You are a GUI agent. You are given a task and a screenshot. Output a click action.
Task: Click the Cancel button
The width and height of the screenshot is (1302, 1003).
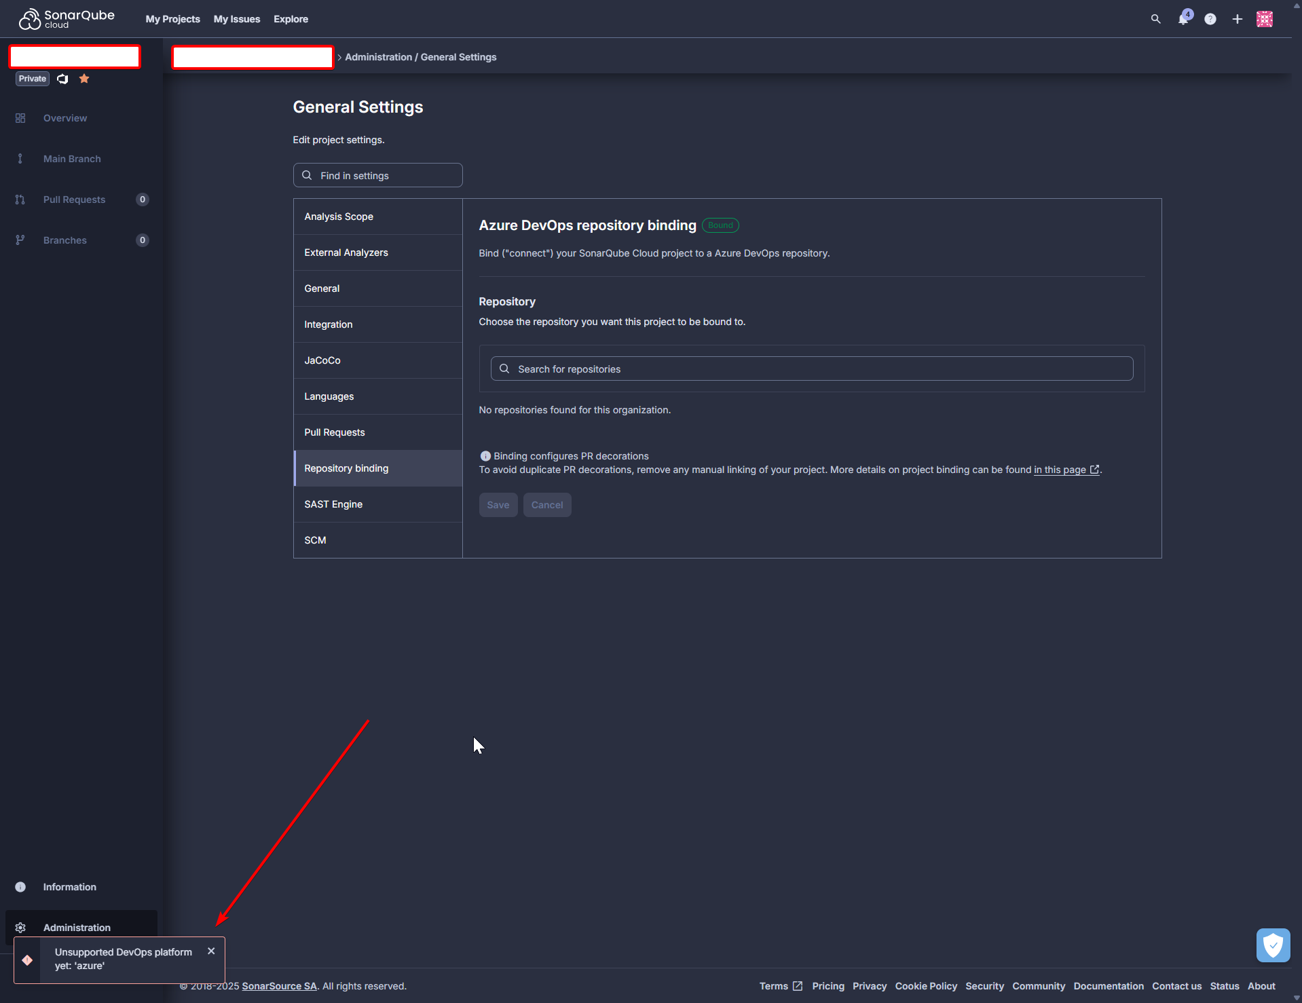(x=547, y=505)
